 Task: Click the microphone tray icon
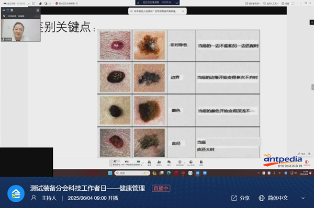[274, 173]
